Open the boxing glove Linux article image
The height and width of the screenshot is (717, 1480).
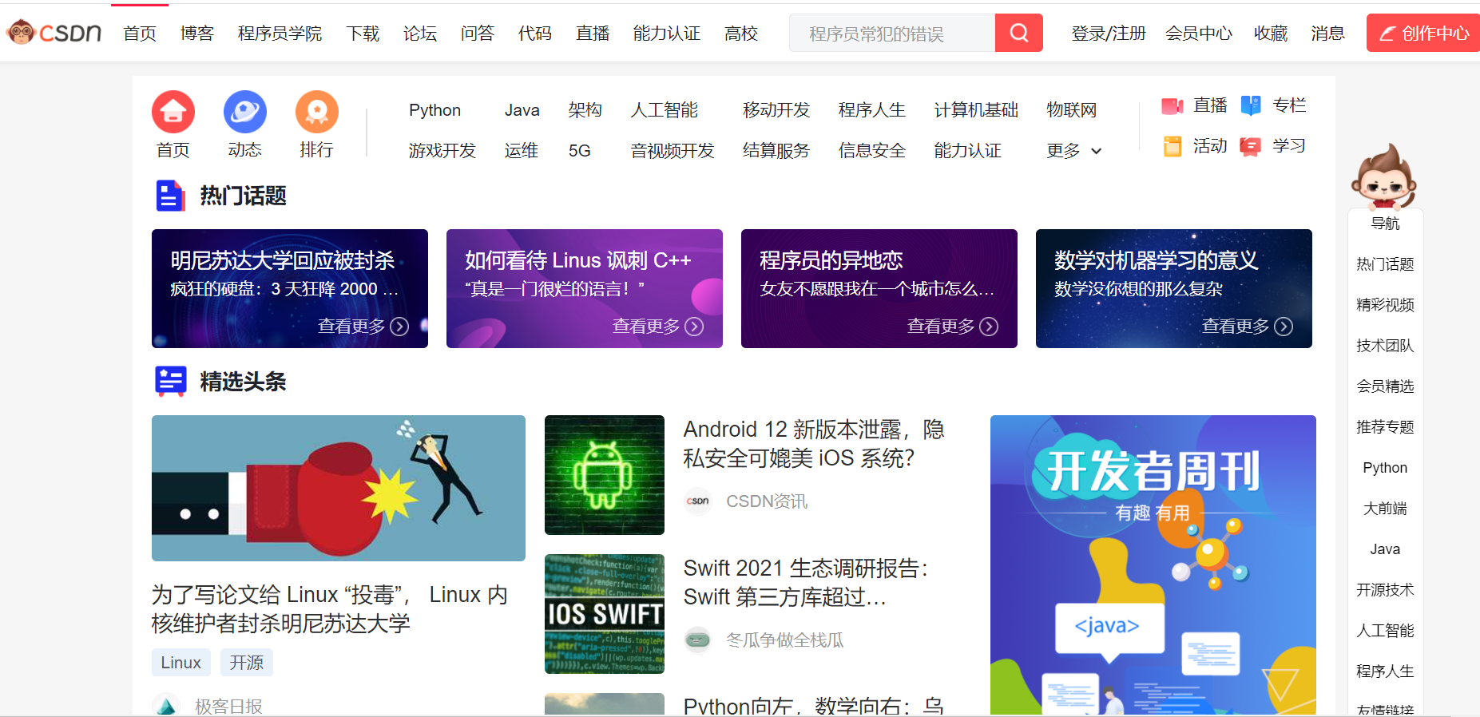pos(339,488)
